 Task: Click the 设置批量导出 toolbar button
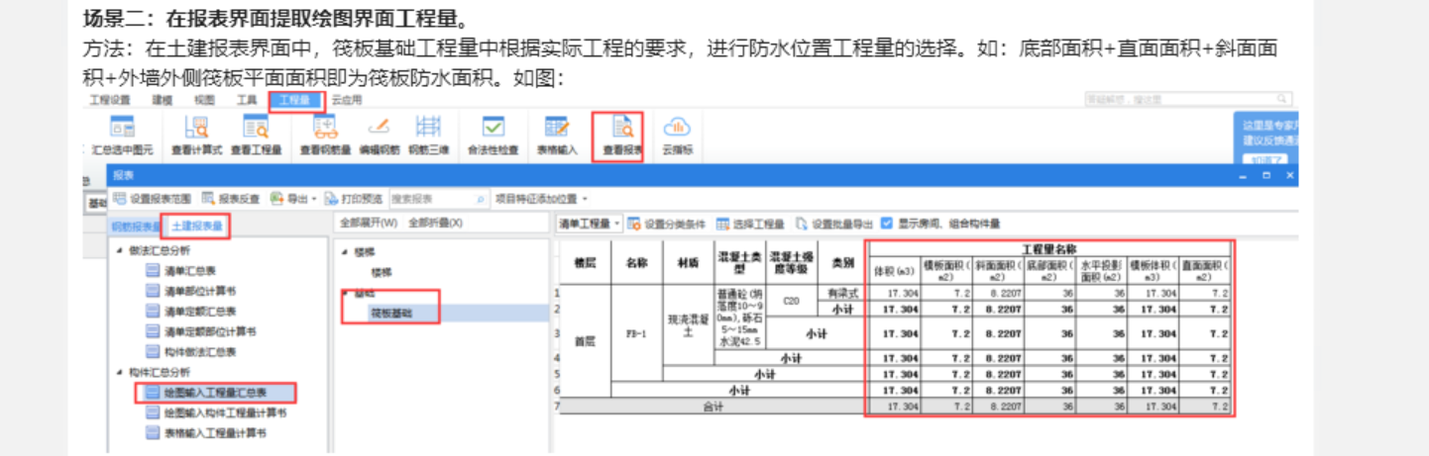(833, 224)
